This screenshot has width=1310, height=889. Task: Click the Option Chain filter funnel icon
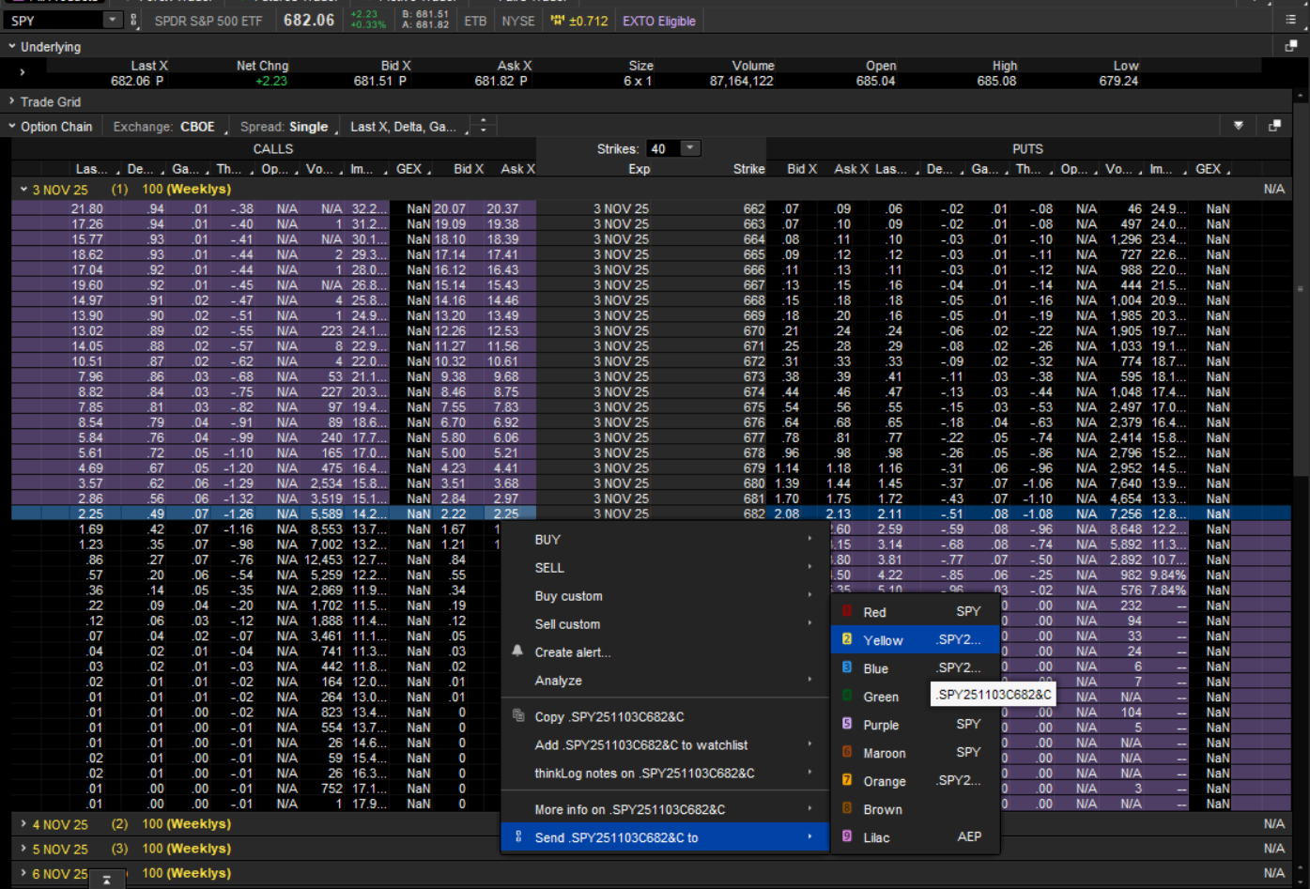pos(1239,126)
